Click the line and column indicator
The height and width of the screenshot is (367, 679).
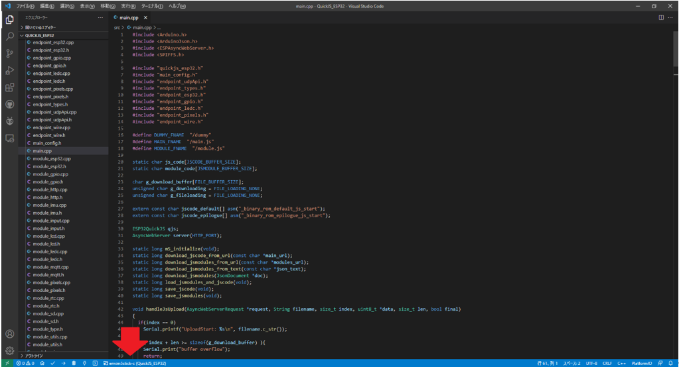pyautogui.click(x=548, y=363)
